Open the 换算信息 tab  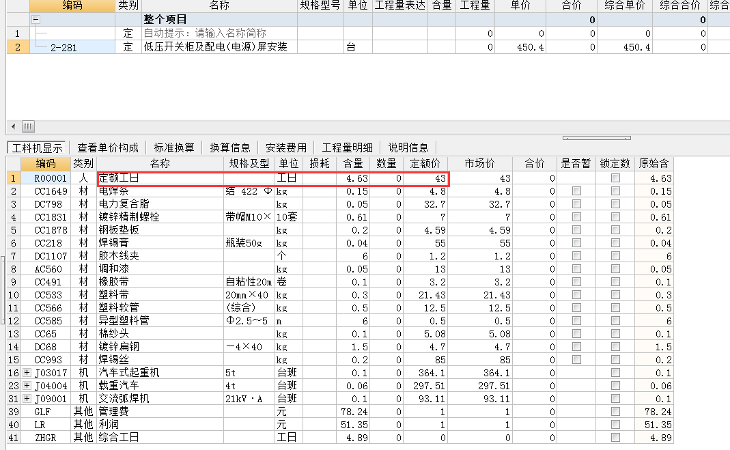pyautogui.click(x=230, y=148)
